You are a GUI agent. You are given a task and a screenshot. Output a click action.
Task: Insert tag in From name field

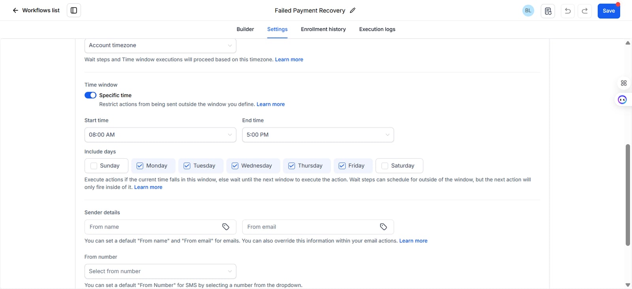226,227
